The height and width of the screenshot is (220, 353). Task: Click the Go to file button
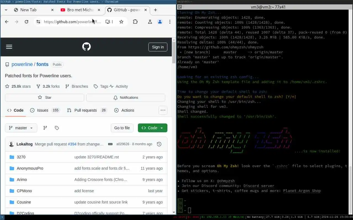point(122,128)
